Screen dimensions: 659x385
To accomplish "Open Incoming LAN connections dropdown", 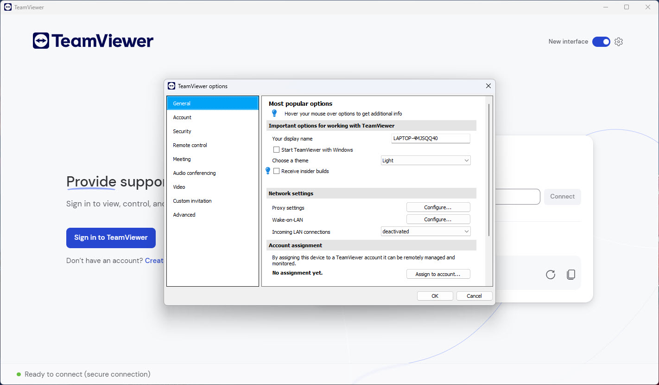I will pyautogui.click(x=425, y=231).
